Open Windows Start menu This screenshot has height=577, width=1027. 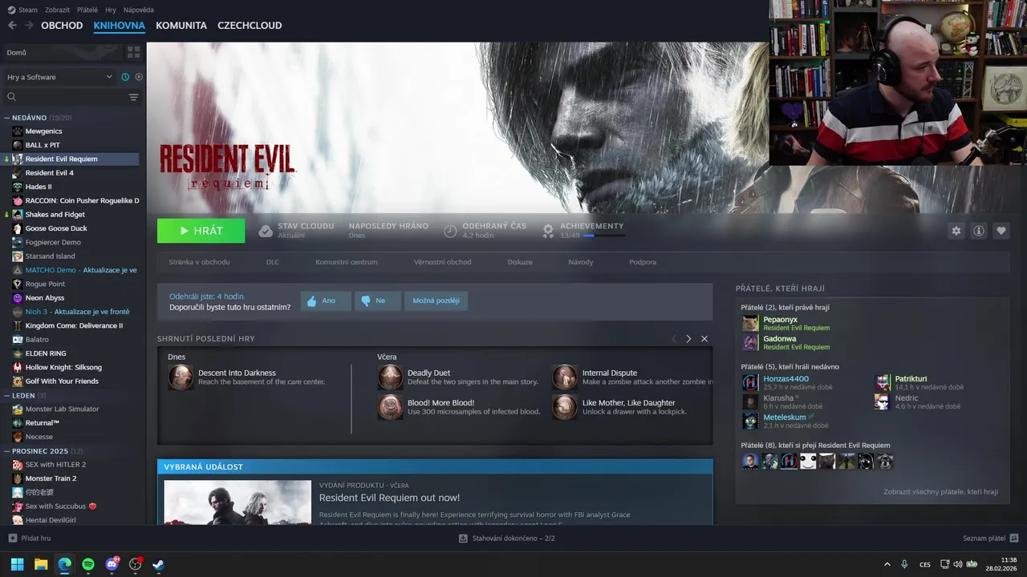point(18,564)
